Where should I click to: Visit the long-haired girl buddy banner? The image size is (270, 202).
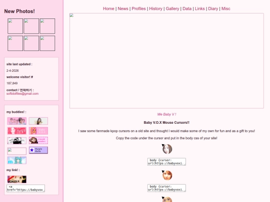tap(38, 121)
